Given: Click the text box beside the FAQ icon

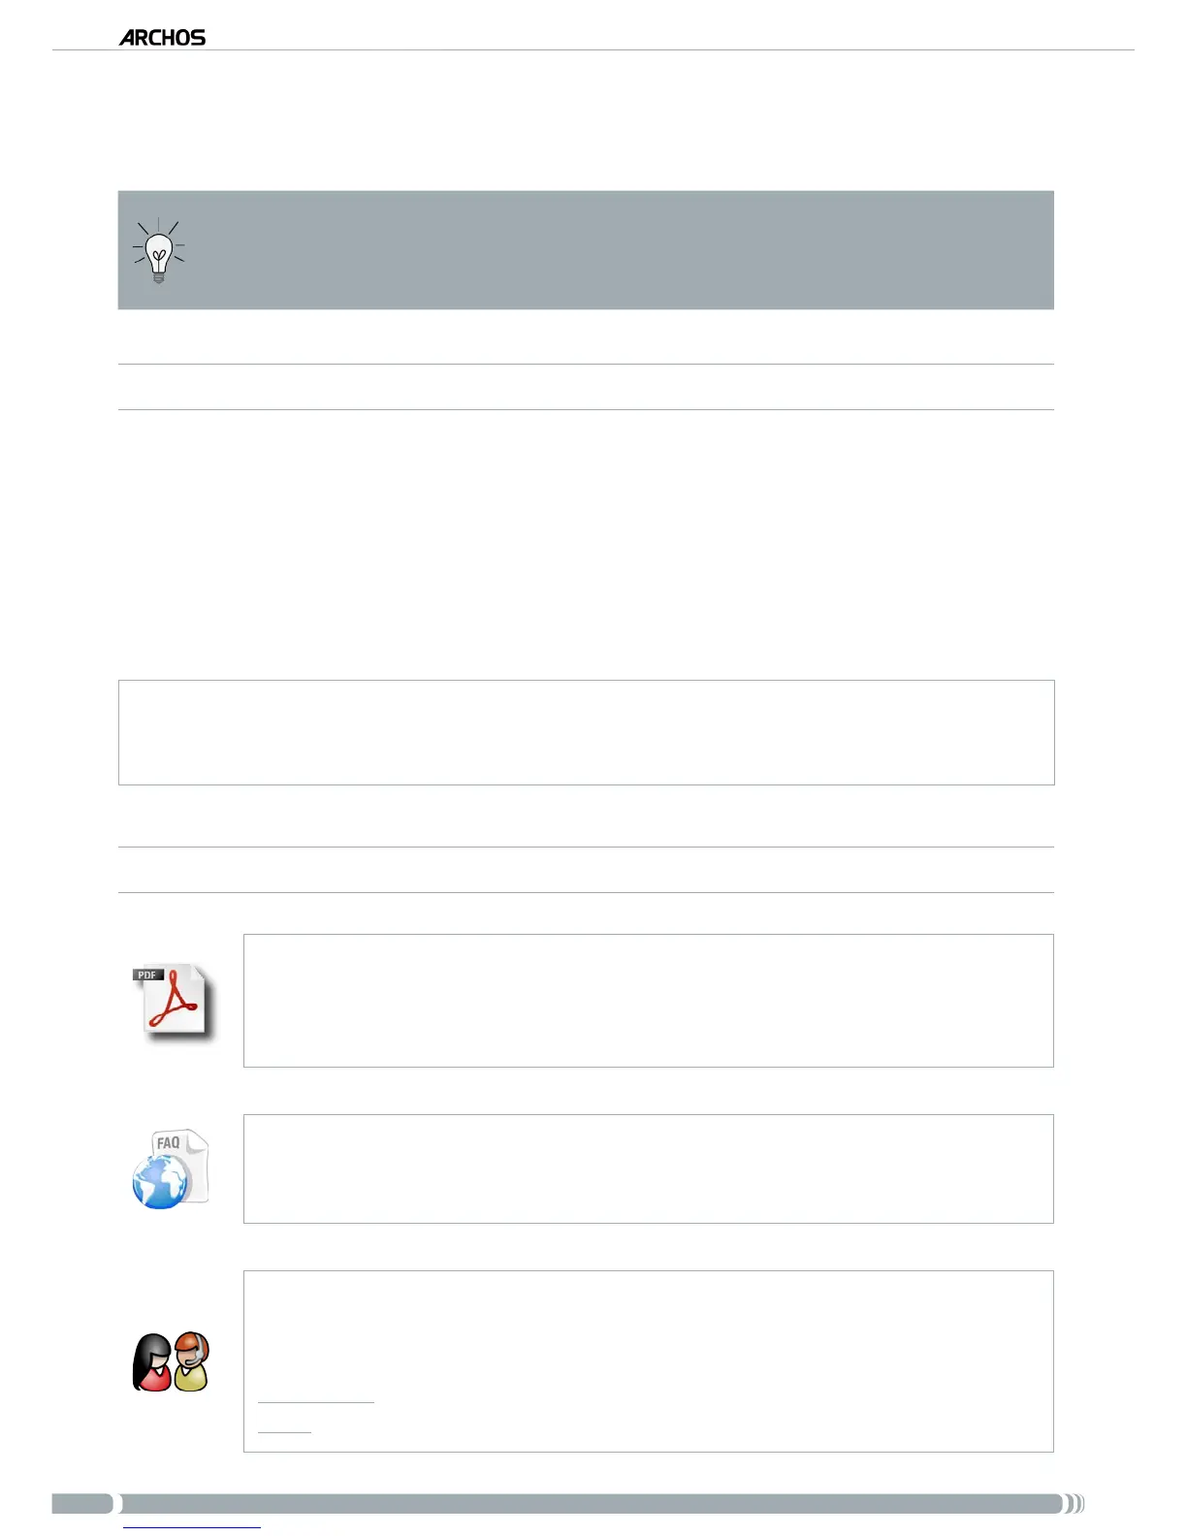Looking at the screenshot, I should point(648,1168).
